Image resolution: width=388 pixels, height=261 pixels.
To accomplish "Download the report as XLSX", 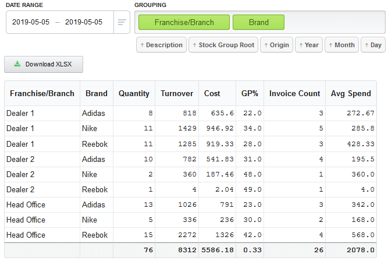I will [x=44, y=64].
